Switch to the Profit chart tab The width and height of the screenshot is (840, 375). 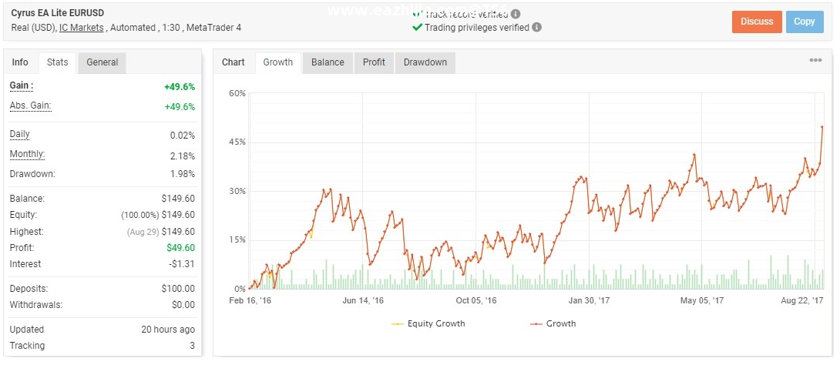pyautogui.click(x=374, y=62)
